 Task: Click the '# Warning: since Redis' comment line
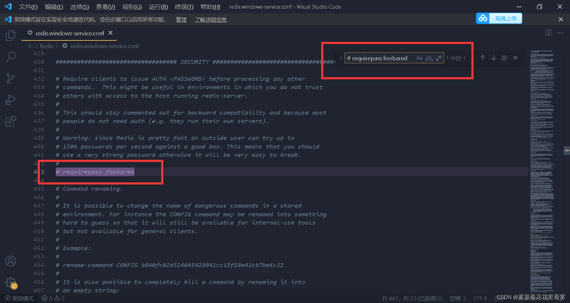pyautogui.click(x=175, y=138)
